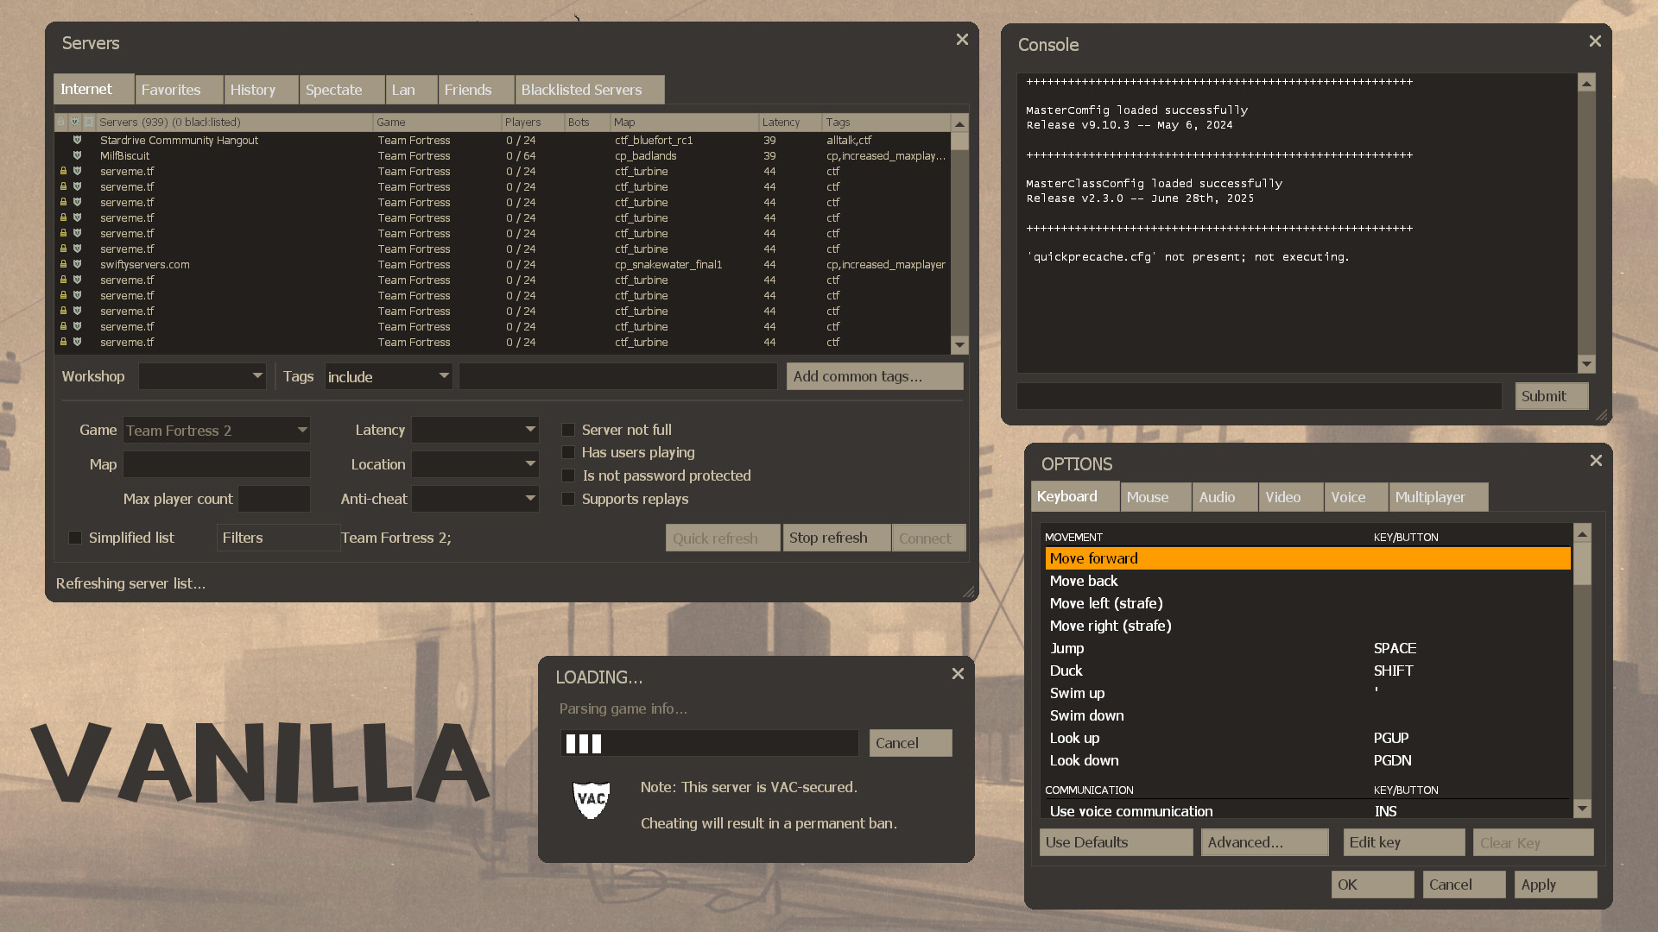Enable the 'Is not password protected' filter
This screenshot has height=932, width=1658.
tap(568, 475)
